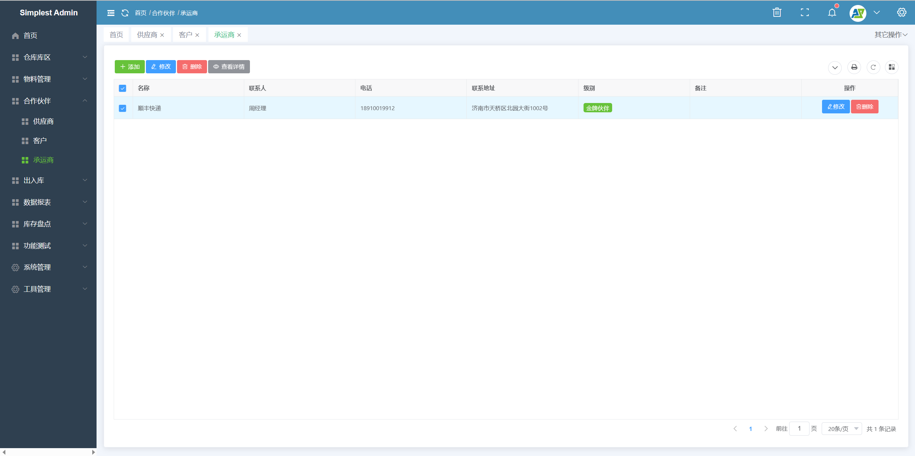
Task: Uncheck the 顺丰快递 row checkbox
Action: (123, 108)
